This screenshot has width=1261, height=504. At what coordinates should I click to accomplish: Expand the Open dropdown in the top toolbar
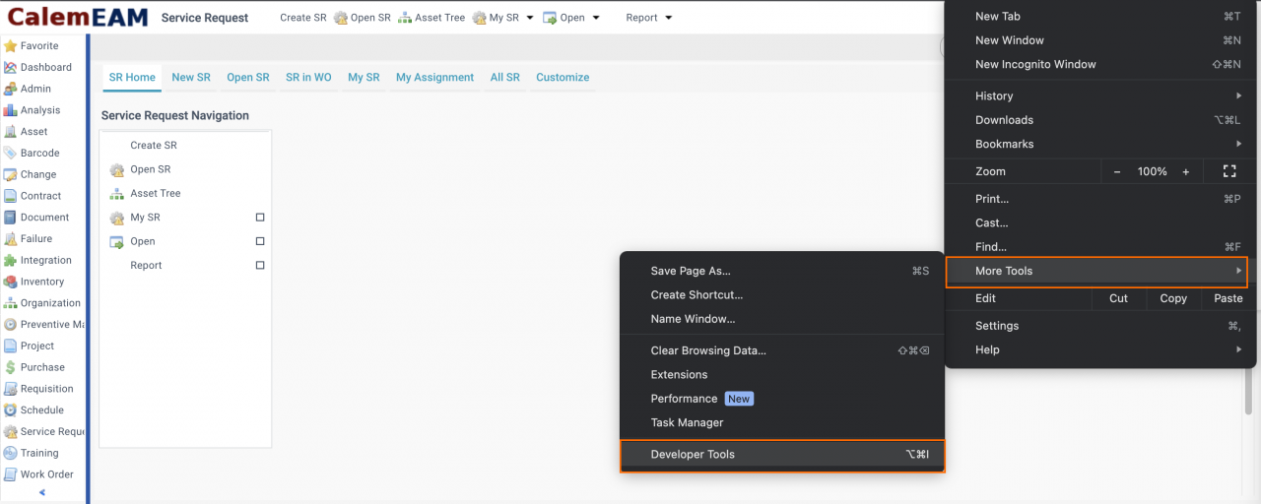coord(595,18)
